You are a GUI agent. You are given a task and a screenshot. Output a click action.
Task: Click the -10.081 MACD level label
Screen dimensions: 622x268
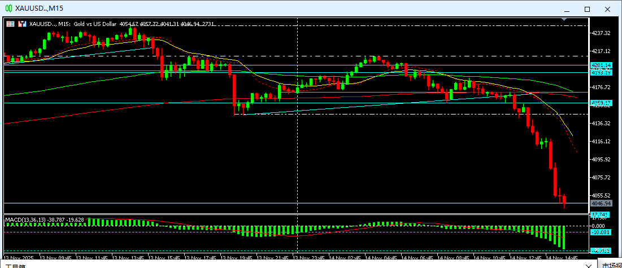tap(600, 232)
